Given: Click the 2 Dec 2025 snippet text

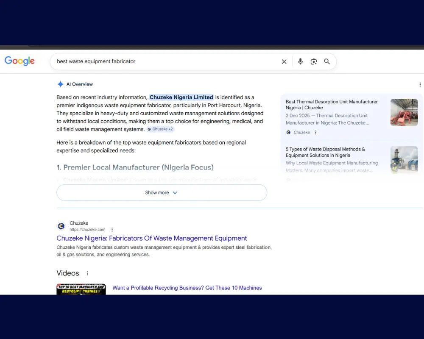Looking at the screenshot, I should (327, 119).
